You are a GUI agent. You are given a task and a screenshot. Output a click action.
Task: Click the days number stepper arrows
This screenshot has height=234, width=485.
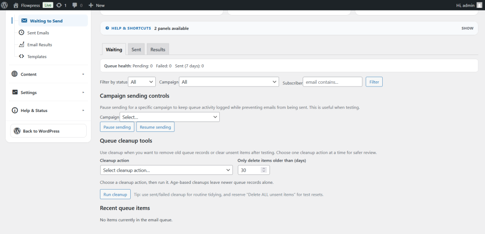click(263, 170)
